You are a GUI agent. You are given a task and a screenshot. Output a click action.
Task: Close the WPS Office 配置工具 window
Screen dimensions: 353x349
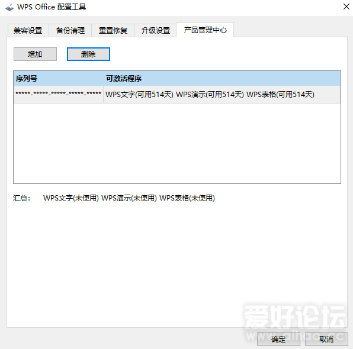click(x=346, y=7)
